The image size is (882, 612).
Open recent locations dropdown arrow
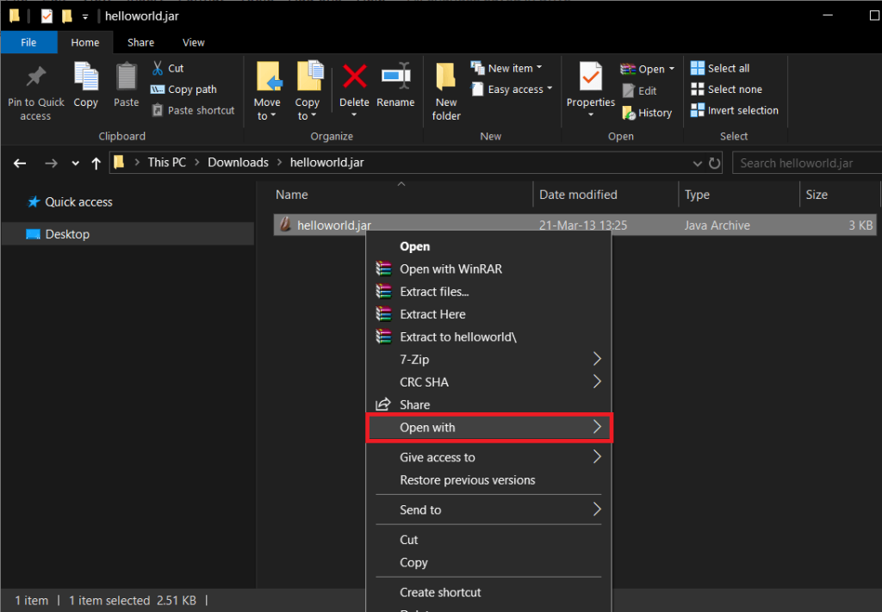[76, 164]
